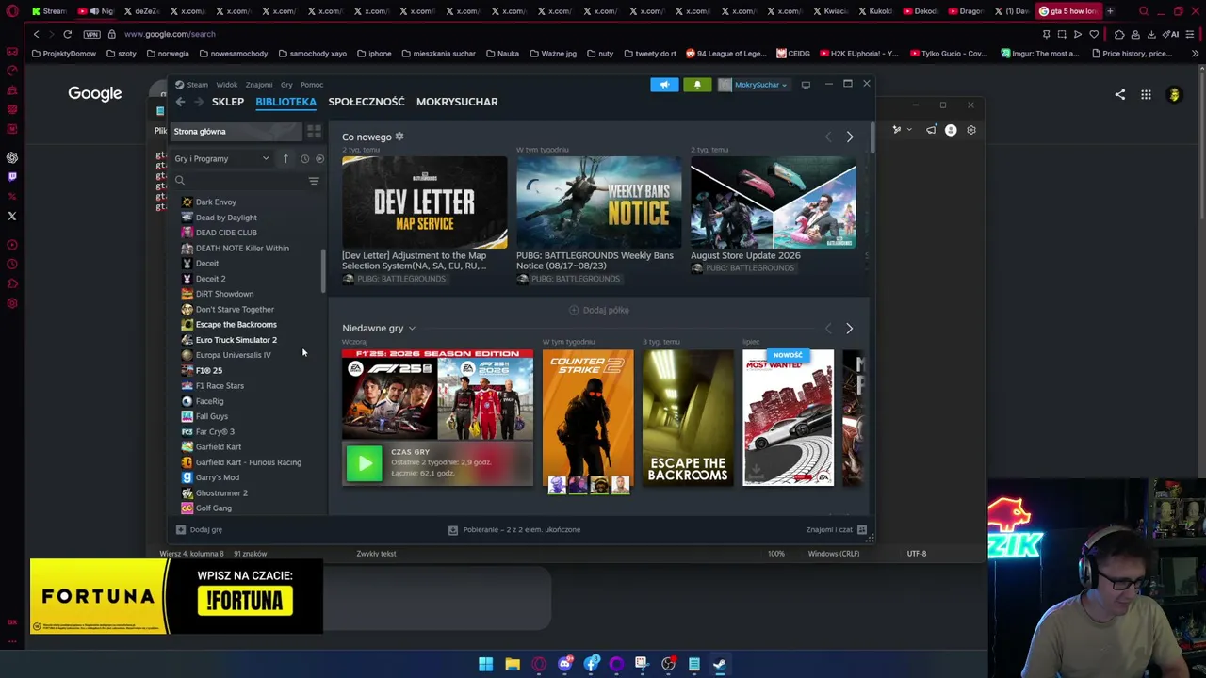The image size is (1206, 678).
Task: Open Friends and Chat icon in Steam footer
Action: [x=861, y=529]
